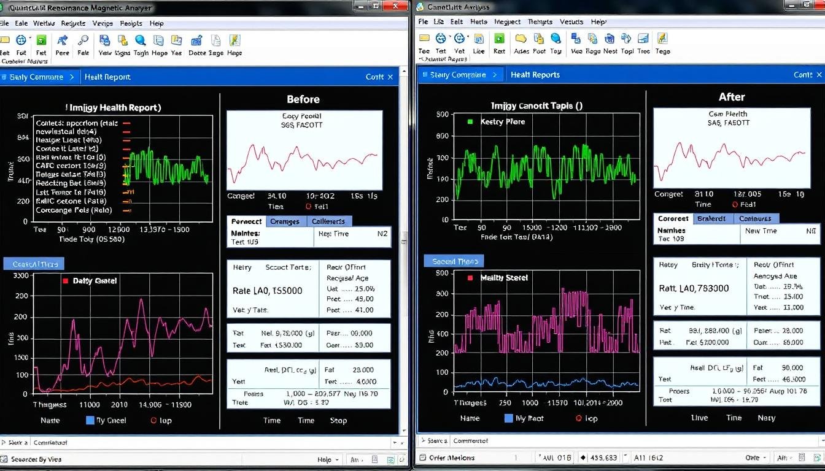Click the green Rat icon in right toolbar
The height and width of the screenshot is (471, 825).
point(499,39)
